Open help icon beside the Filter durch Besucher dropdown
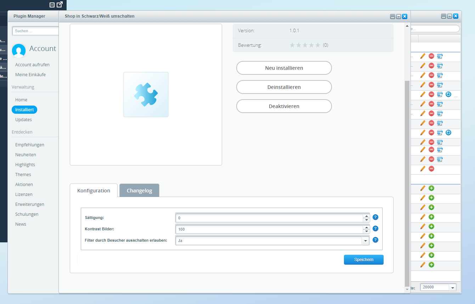Screen dimensions: 475x304 pos(375,240)
